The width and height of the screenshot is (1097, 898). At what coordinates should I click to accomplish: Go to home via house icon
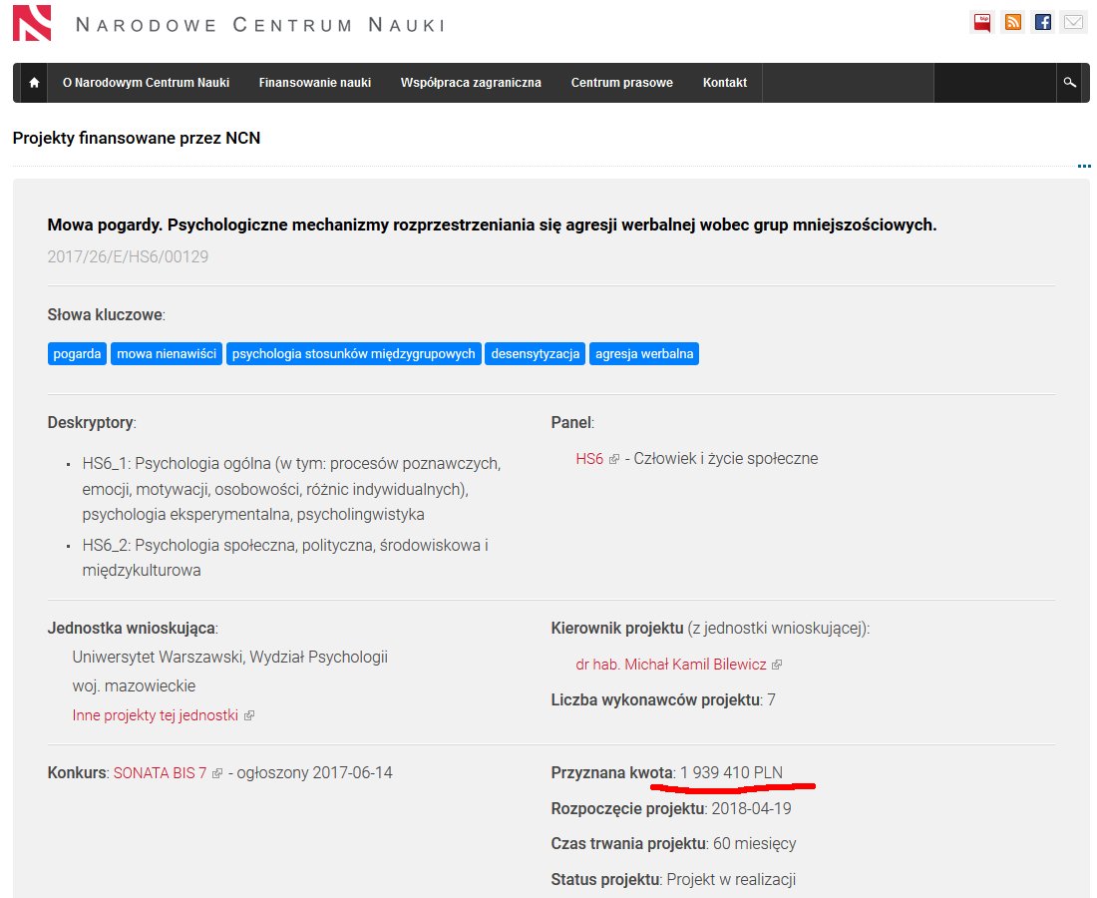[x=34, y=83]
